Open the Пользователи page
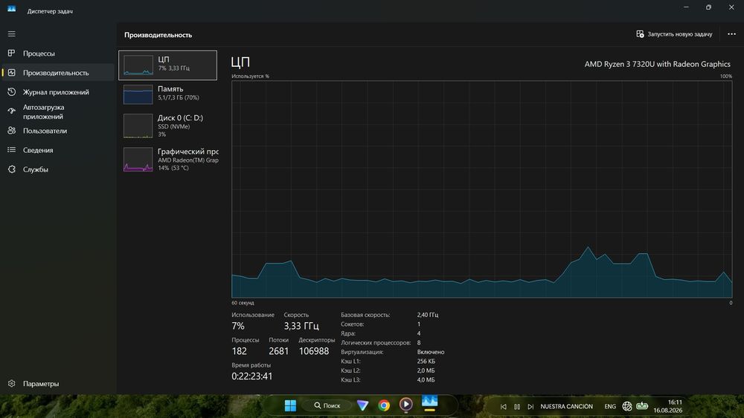This screenshot has height=418, width=744. [x=58, y=131]
